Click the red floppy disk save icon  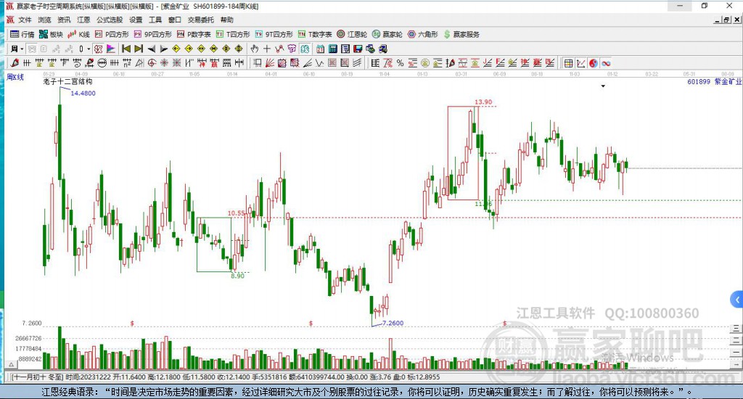tap(358, 49)
